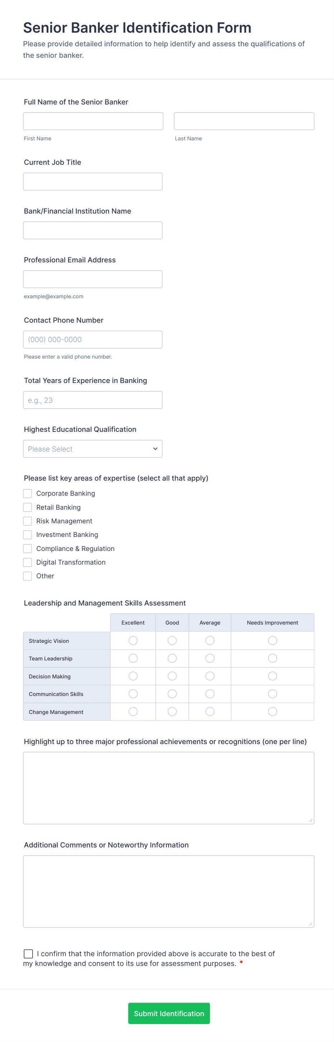This screenshot has height=1042, width=334.
Task: Click the Total Years of Experience field
Action: click(93, 399)
